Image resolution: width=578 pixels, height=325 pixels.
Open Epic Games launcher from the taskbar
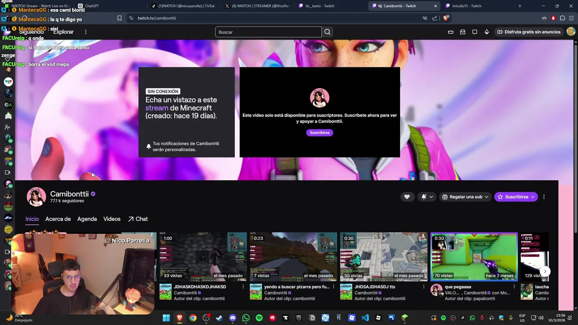coord(299,318)
